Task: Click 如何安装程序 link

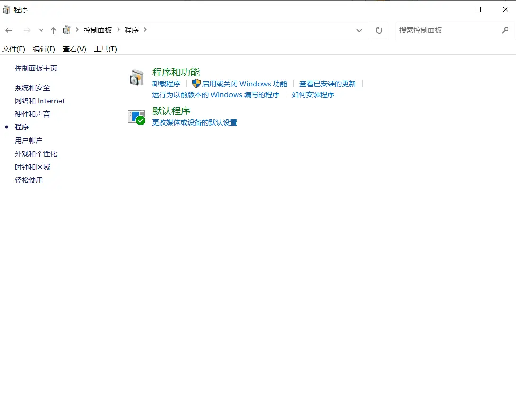Action: tap(313, 95)
